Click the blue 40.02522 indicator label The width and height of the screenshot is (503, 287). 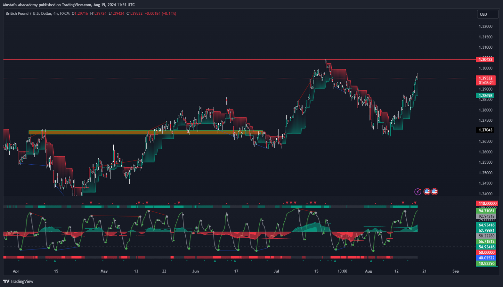[486, 258]
